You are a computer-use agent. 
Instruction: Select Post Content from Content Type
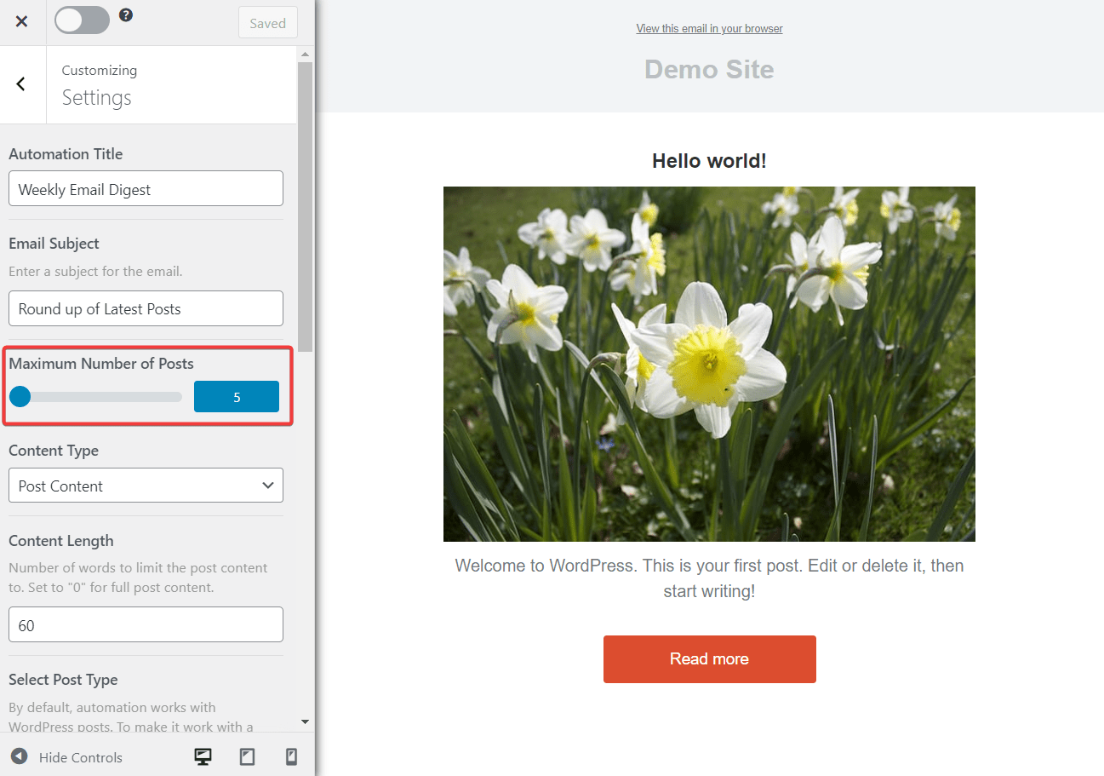[146, 485]
